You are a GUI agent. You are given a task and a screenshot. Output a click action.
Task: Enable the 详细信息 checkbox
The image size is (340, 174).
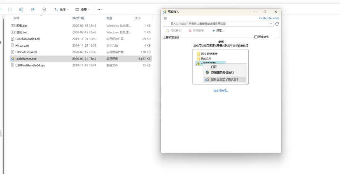click(256, 37)
